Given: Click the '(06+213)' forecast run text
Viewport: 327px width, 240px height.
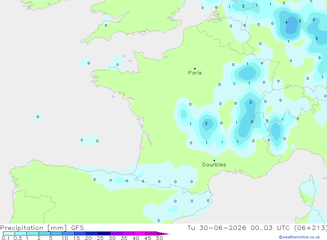Looking at the screenshot, I should click(310, 228).
